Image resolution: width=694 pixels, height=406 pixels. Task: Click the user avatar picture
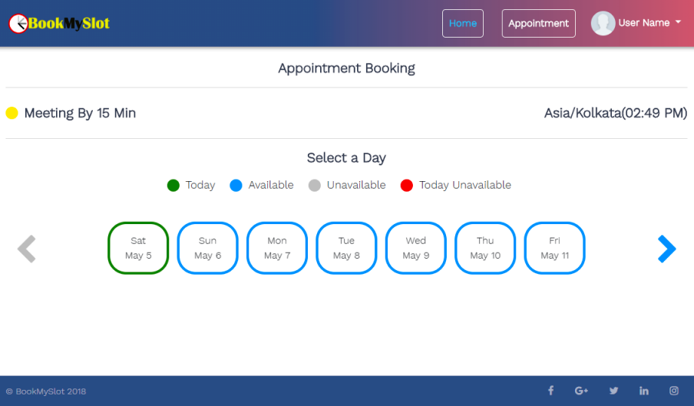click(603, 23)
